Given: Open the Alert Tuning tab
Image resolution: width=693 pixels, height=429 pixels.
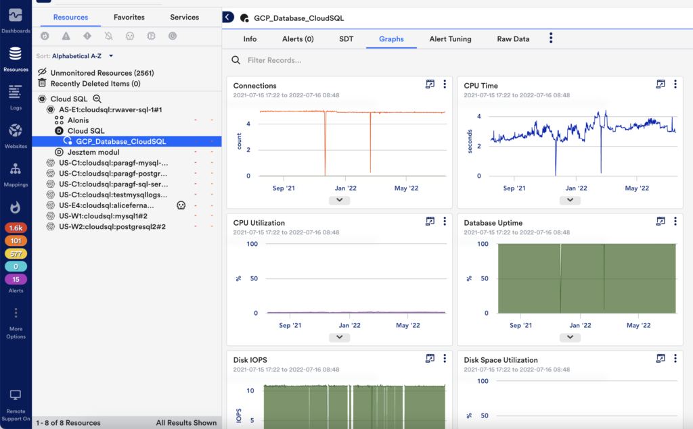Looking at the screenshot, I should pyautogui.click(x=450, y=39).
